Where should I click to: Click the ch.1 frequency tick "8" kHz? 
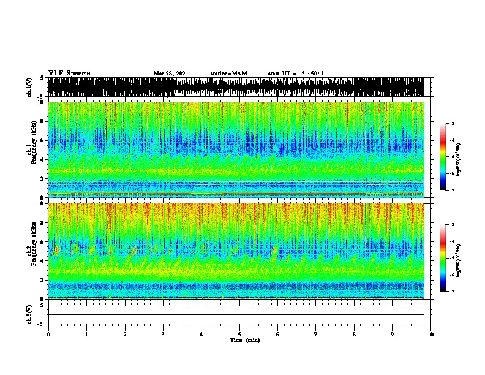pos(43,121)
